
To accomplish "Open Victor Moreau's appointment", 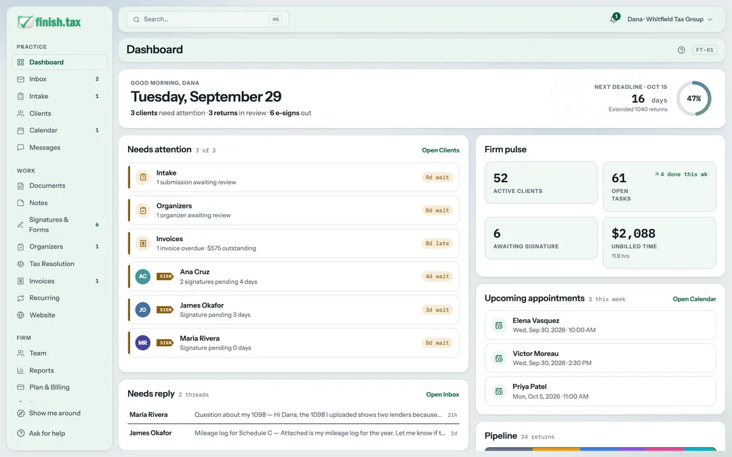I will coord(601,358).
